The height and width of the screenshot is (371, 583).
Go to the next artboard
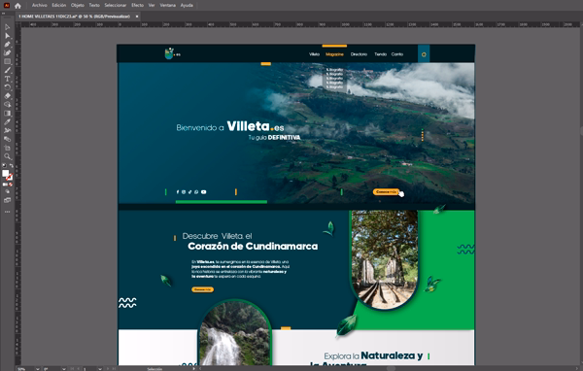108,369
